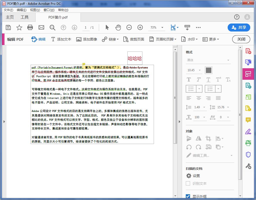Click the font color swatch
256x200 pixels.
click(209, 70)
